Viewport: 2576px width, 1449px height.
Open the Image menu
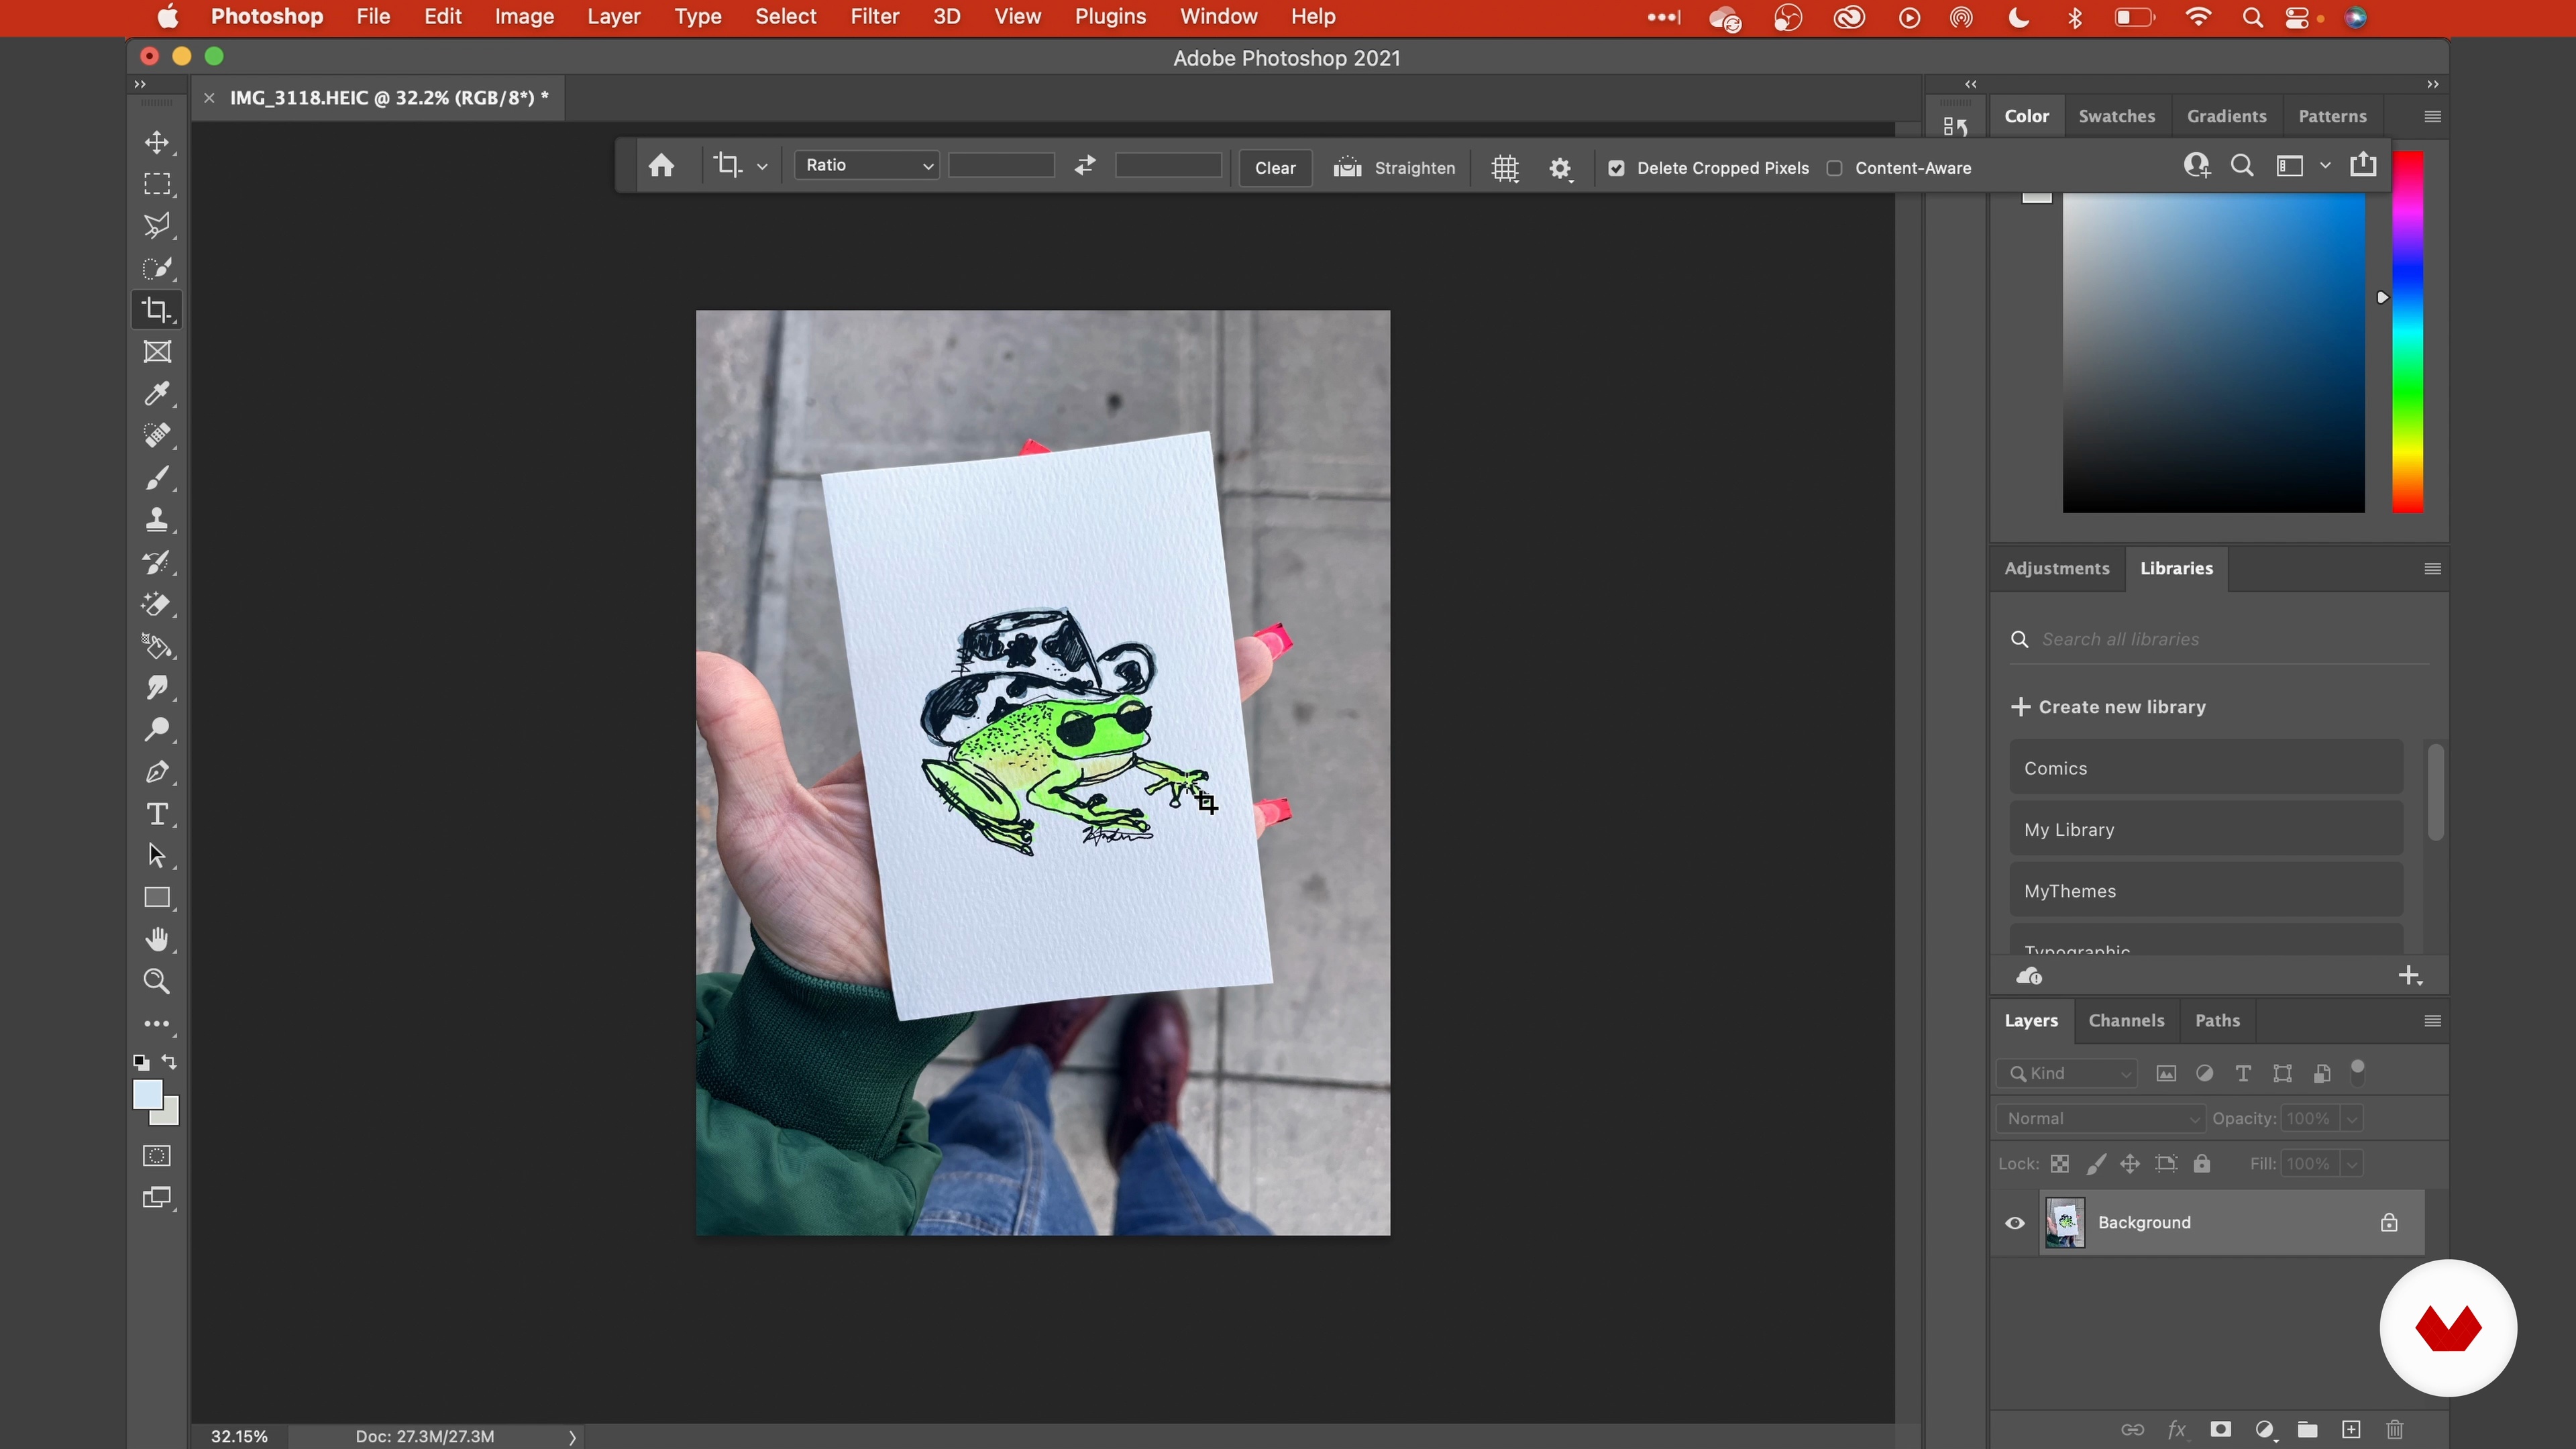(524, 17)
